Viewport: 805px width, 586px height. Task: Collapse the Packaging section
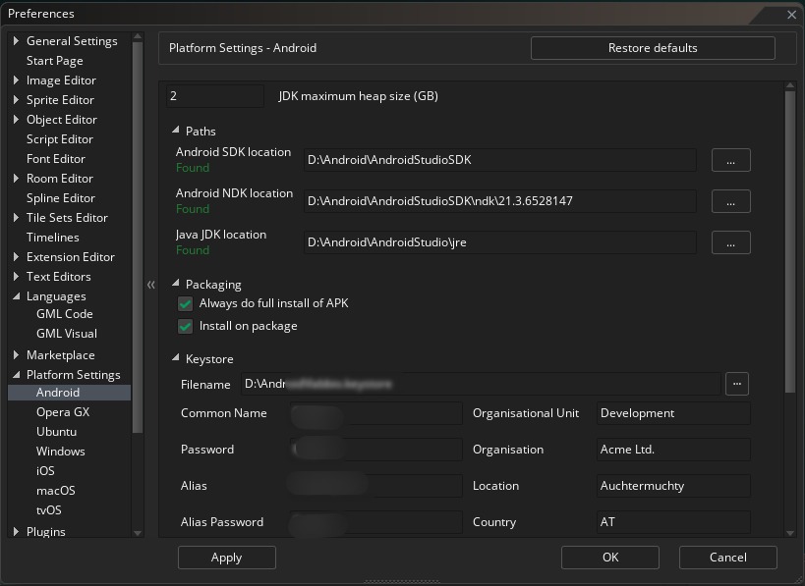(176, 285)
